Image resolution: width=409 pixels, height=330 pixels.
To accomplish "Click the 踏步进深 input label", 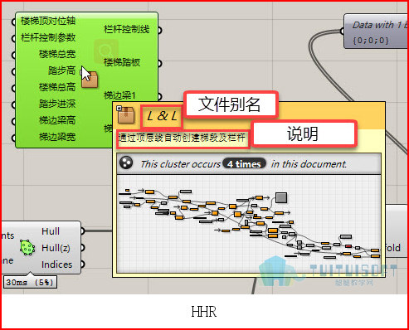I will click(x=57, y=104).
